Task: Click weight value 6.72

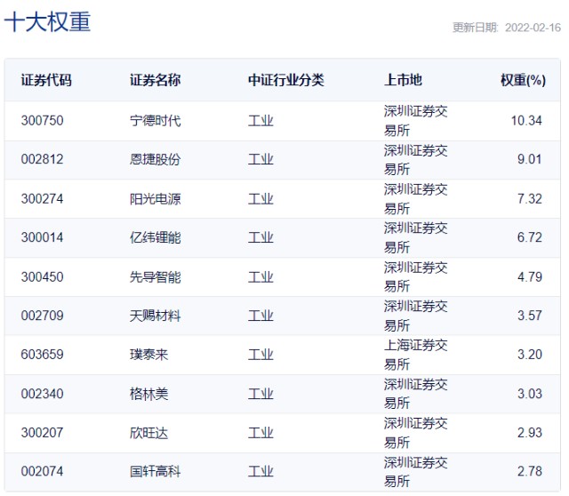Action: coord(530,237)
